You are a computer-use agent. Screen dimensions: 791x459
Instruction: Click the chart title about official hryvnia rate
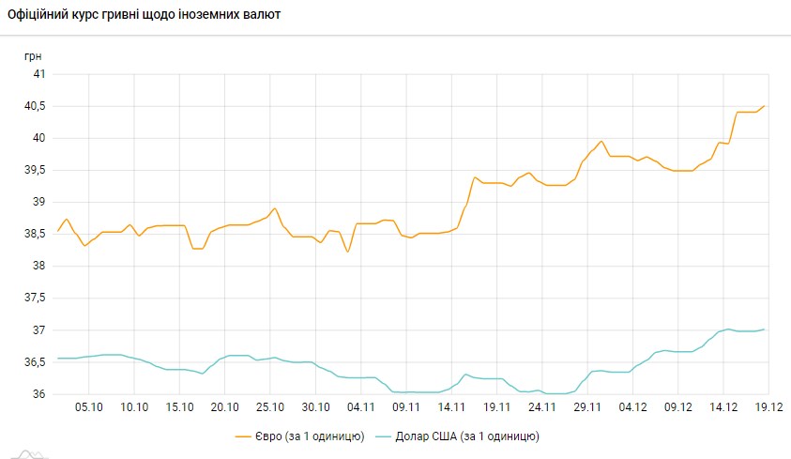click(144, 16)
